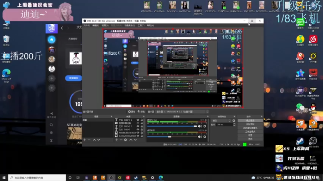Pop out the 混音器 dock panel
The image size is (323, 181).
coord(208,117)
